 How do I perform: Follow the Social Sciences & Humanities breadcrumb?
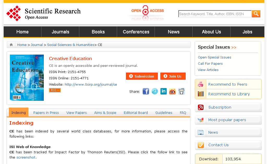pos(71,45)
